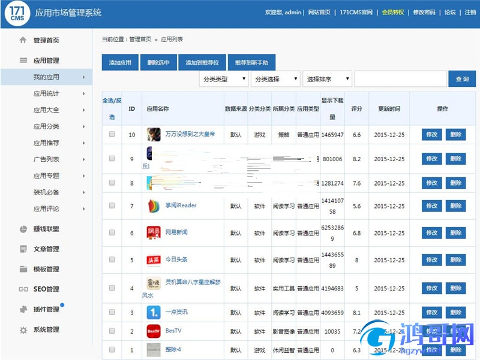Check the box for 一点资讯 row
The image size is (480, 360).
coord(112,312)
